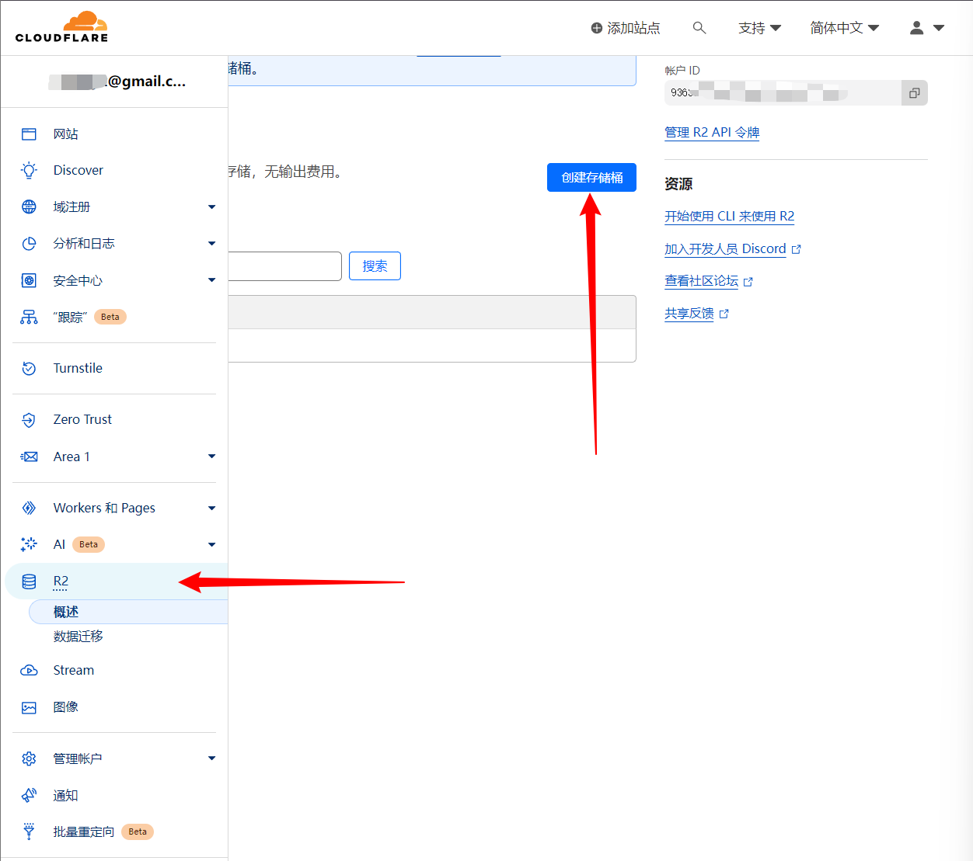Open the 管理 R2 API 令牌 link
The width and height of the screenshot is (973, 861).
[x=712, y=133]
